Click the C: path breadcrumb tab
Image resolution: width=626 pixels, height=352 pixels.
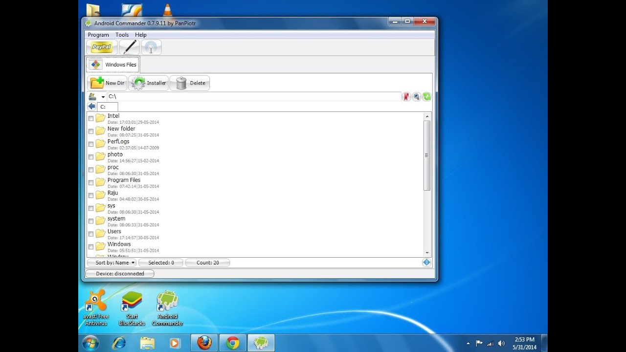108,107
